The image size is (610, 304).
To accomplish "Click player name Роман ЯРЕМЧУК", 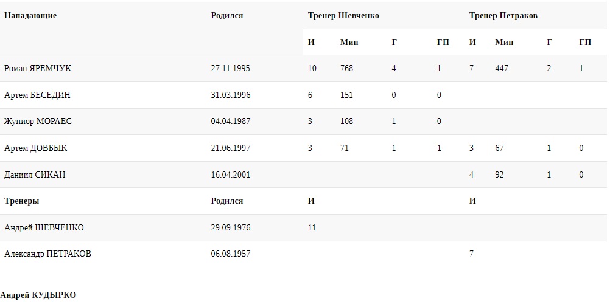I will click(x=38, y=69).
